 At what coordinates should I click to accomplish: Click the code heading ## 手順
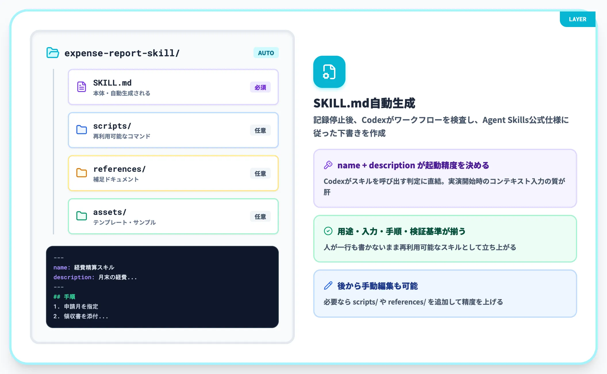[64, 297]
